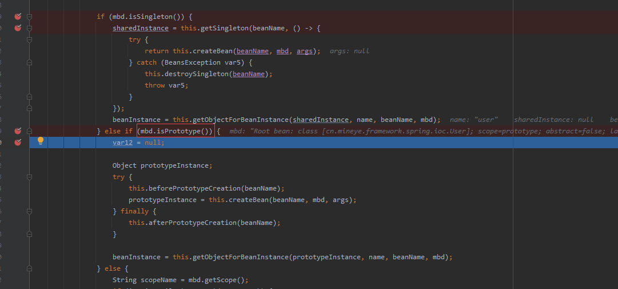This screenshot has width=618, height=289.
Task: Fold the try block returning createBean
Action: coord(29,39)
